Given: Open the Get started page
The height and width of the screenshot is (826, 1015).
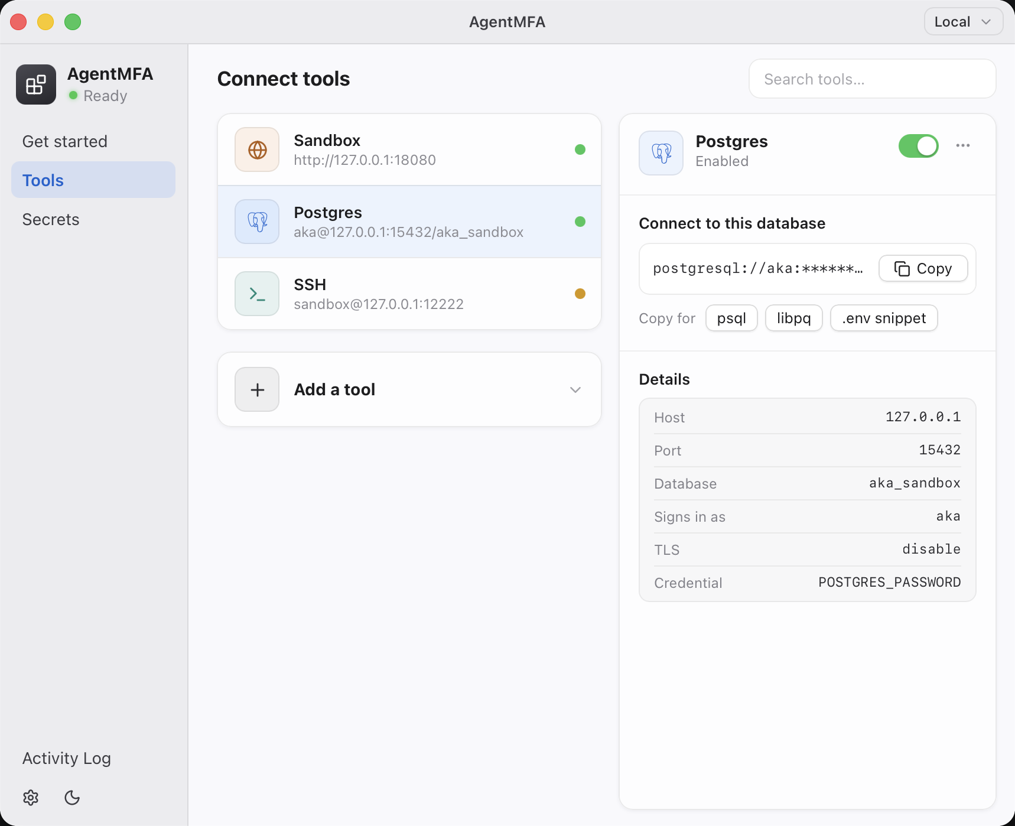Looking at the screenshot, I should click(x=93, y=141).
